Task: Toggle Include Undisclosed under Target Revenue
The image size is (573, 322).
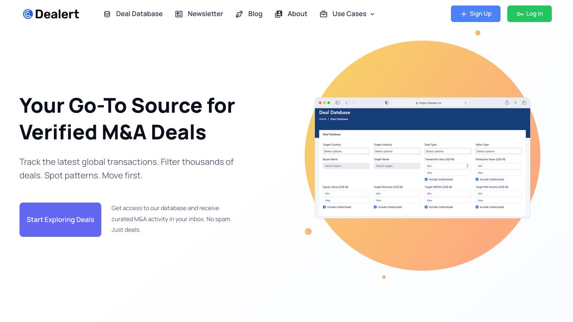Action: (375, 207)
